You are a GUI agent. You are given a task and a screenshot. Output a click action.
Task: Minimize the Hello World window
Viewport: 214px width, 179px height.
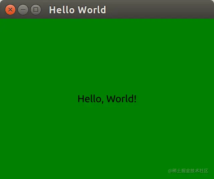pyautogui.click(x=23, y=10)
